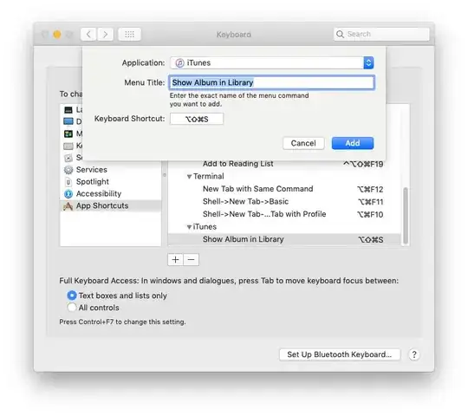The height and width of the screenshot is (416, 468).
Task: Click the Launchpad icon at top of sidebar
Action: (68, 110)
